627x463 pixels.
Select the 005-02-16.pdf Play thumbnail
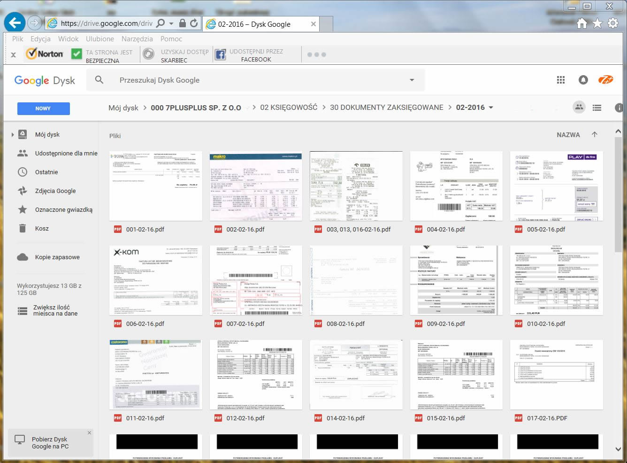point(557,186)
